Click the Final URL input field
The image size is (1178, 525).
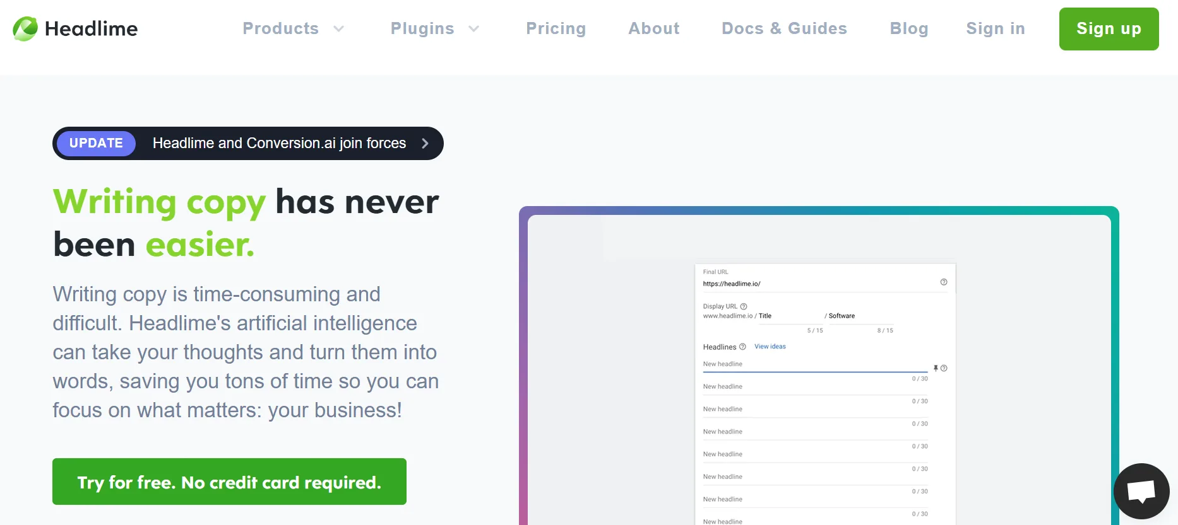tap(818, 284)
